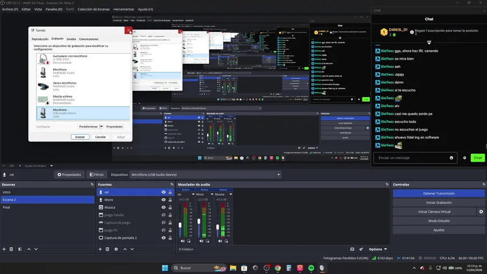
Task: Toggle monitoring icon for the Micro channel
Action: click(207, 241)
